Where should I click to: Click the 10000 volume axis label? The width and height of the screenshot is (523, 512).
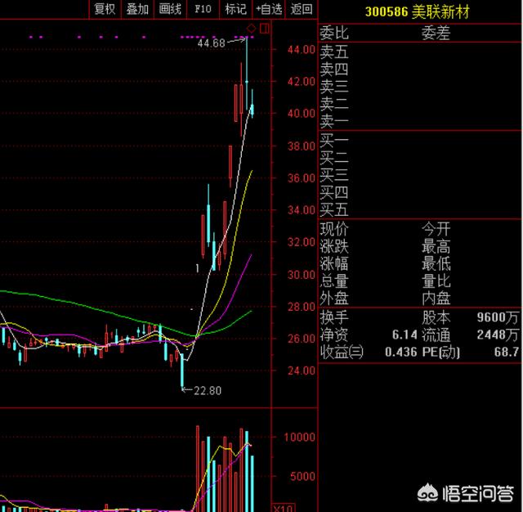[x=299, y=437]
